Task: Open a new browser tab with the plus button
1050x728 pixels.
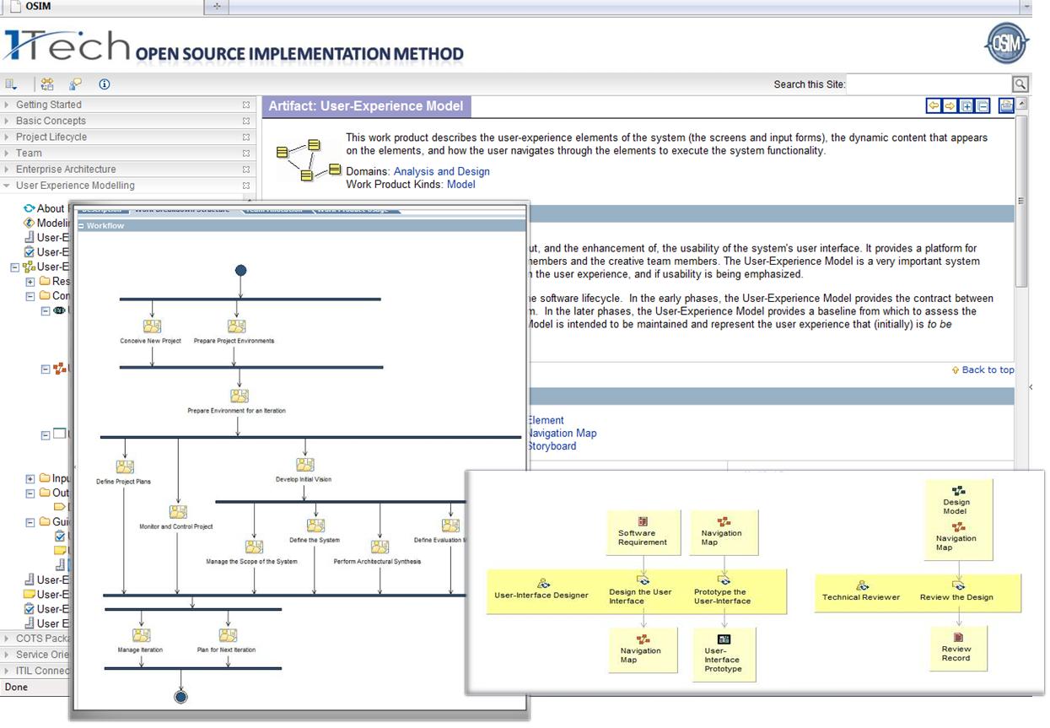Action: 217,7
